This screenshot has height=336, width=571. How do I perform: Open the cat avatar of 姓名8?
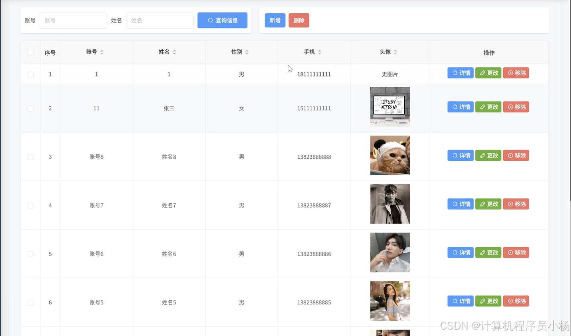click(390, 156)
